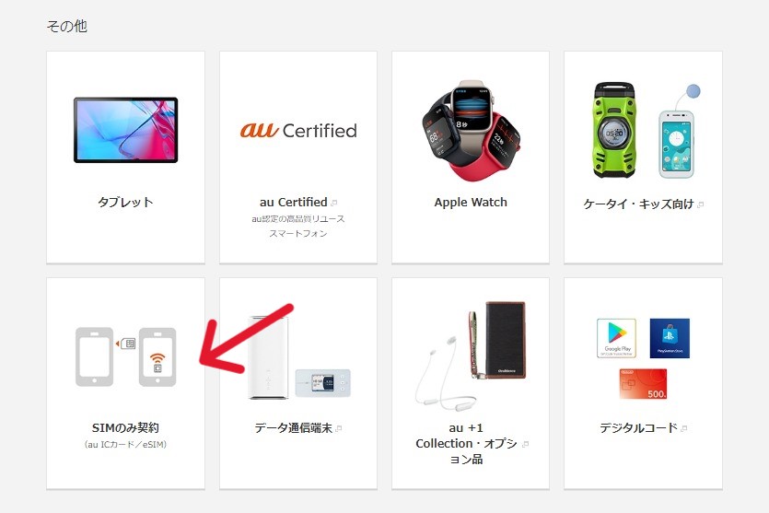Click the au Certified logo
This screenshot has width=769, height=513.
click(x=298, y=130)
